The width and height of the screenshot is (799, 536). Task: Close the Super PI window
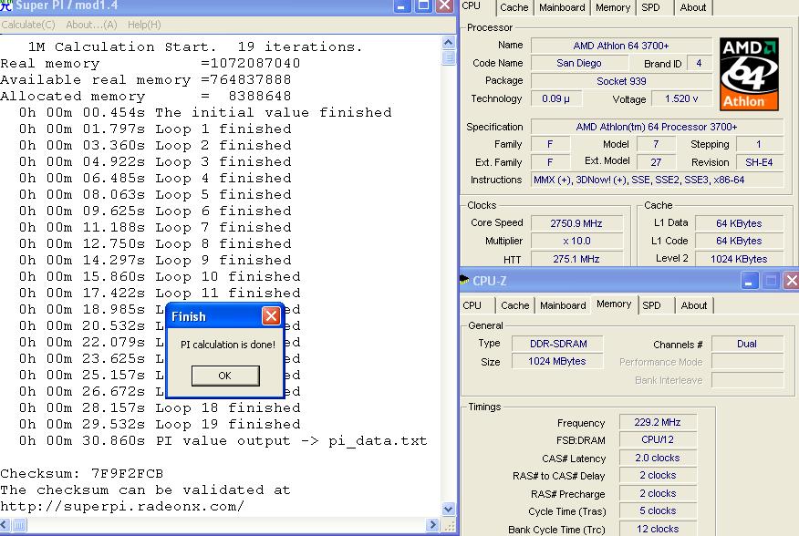tap(444, 5)
